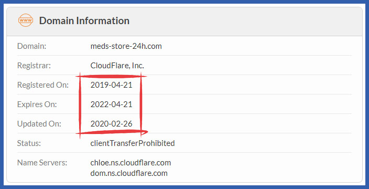Click the CloudFlare, Inc. registrar name
This screenshot has width=369, height=189.
117,66
